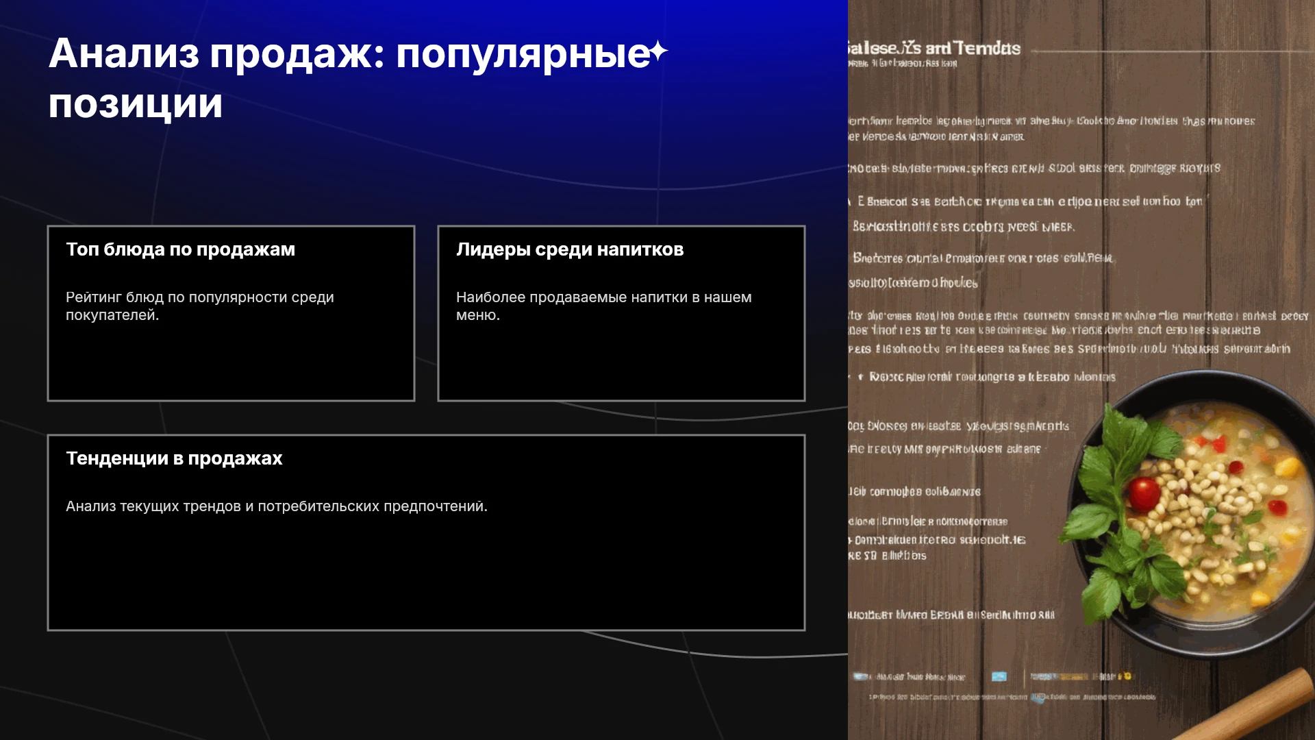Select the "Лидеры среди напитков" heading
This screenshot has height=740, width=1315.
click(570, 249)
